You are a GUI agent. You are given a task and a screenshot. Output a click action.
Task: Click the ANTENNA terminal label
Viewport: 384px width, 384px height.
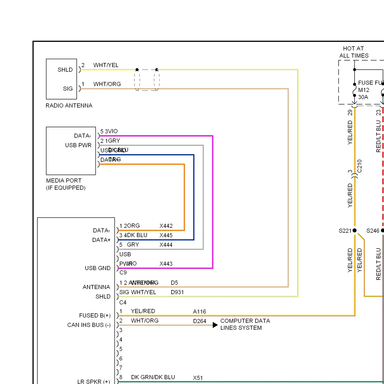point(96,287)
